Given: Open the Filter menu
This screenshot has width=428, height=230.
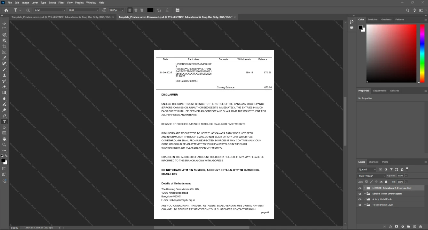Looking at the screenshot, I should [x=61, y=3].
